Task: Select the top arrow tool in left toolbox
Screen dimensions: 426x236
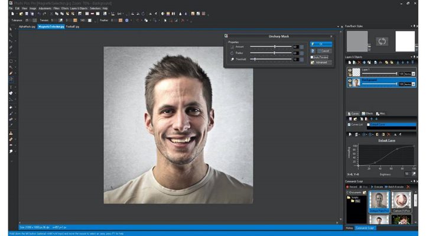Action: (x=11, y=29)
